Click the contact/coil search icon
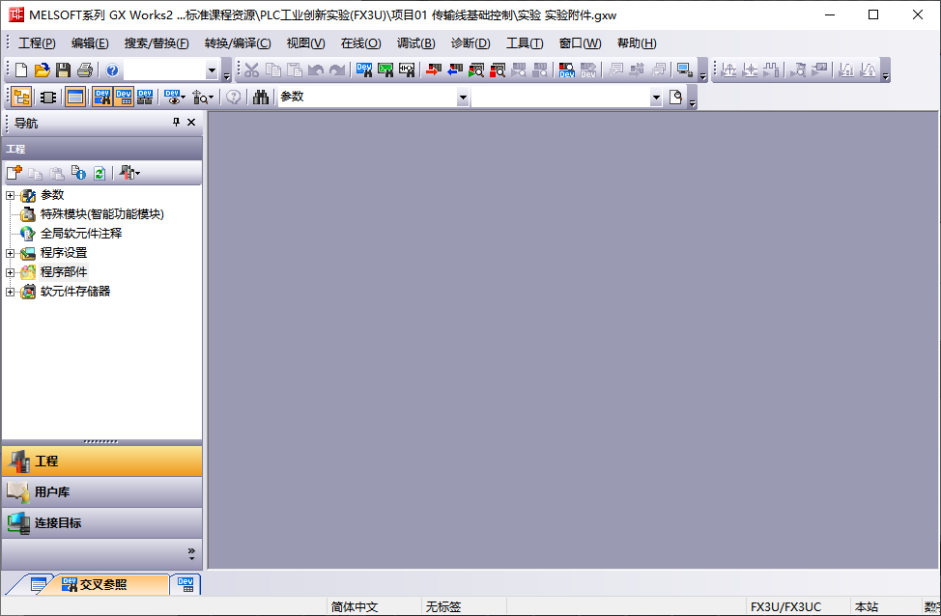The image size is (941, 616). 407,70
